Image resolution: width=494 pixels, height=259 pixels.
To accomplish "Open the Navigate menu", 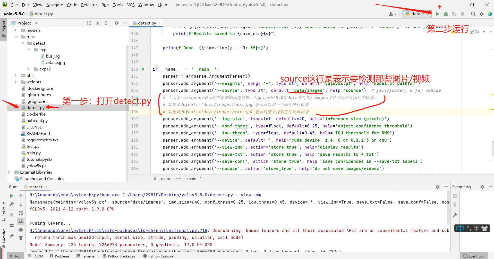I will point(55,5).
